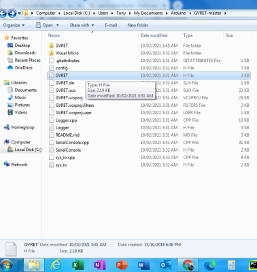Open Microsoft Edge from taskbar
Screen dimensions: 257x272
coord(209,265)
